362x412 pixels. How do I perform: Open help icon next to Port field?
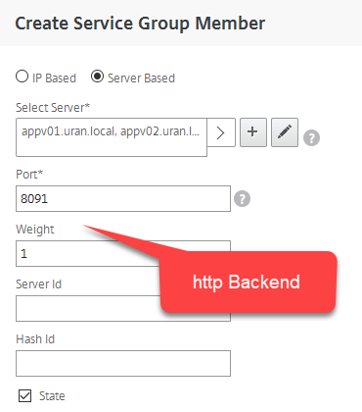click(242, 199)
